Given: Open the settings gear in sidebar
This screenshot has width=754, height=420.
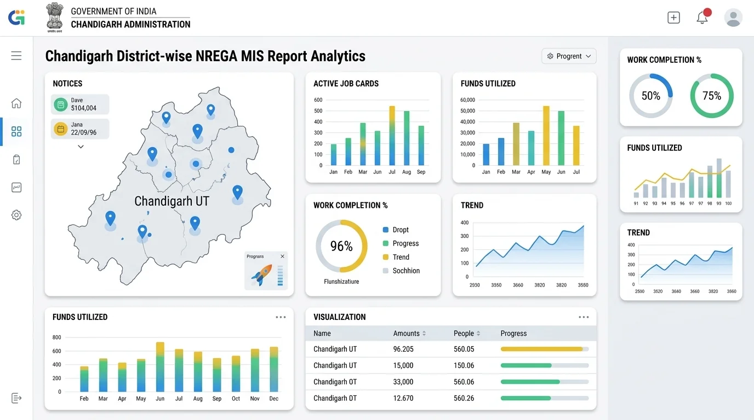Looking at the screenshot, I should pos(16,215).
